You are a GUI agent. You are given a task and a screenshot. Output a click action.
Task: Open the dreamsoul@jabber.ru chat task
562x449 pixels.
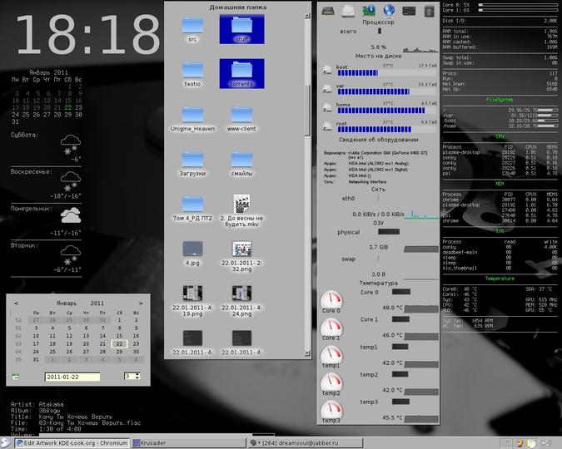point(305,443)
